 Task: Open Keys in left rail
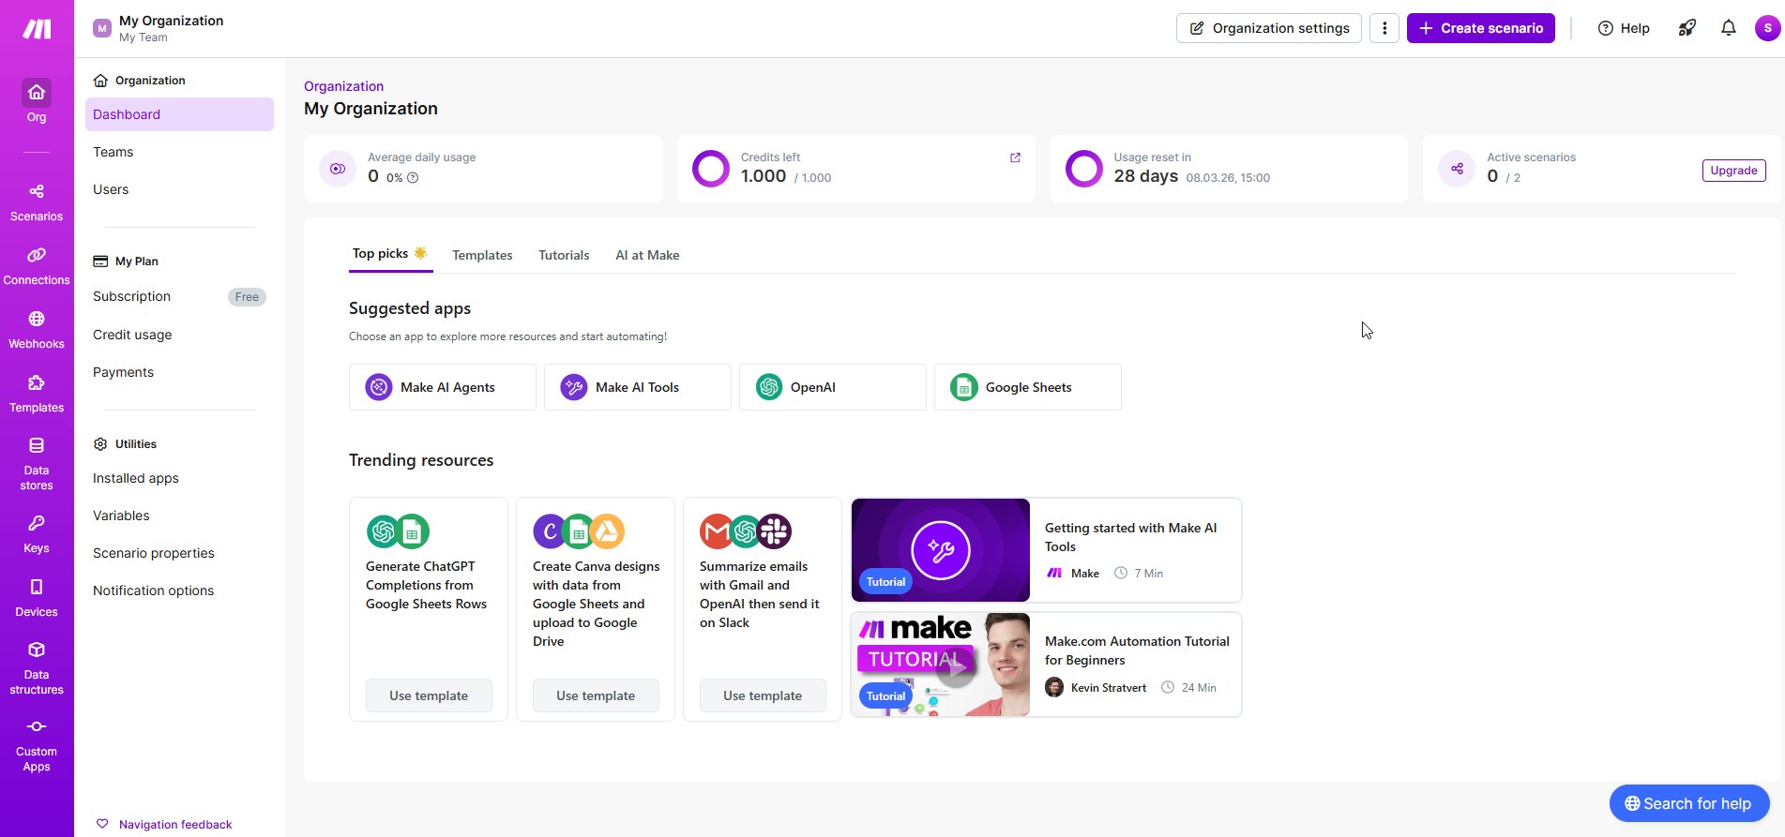37,534
